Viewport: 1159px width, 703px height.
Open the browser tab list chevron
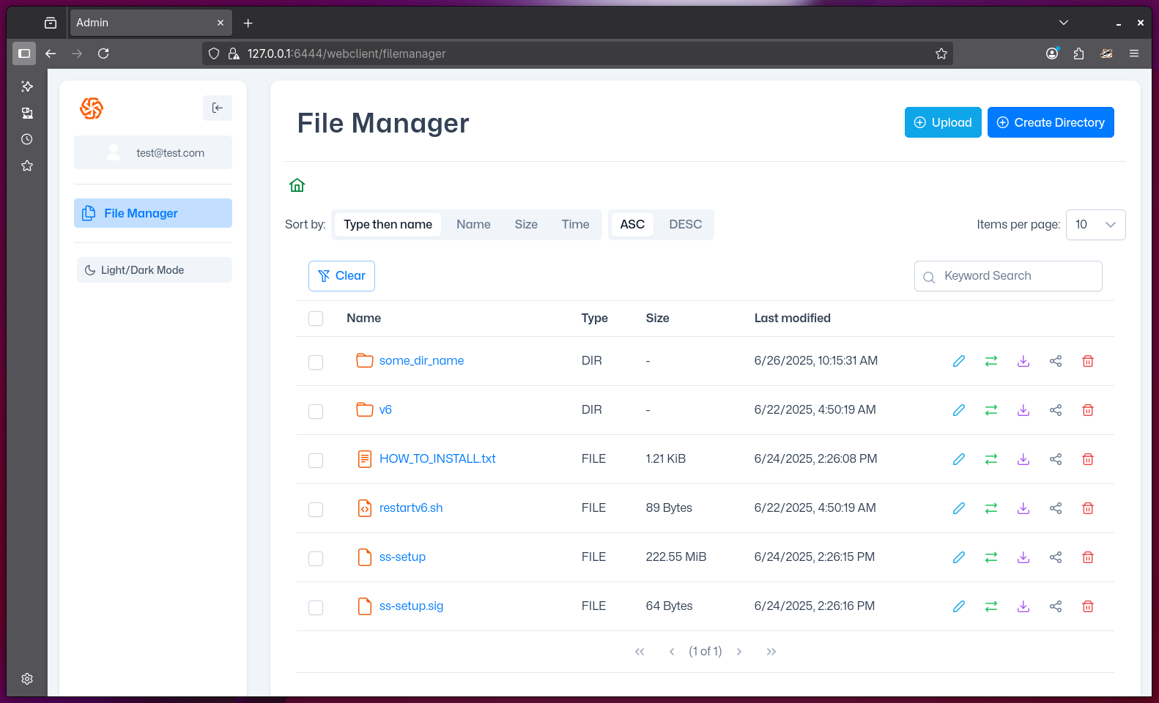pos(1064,23)
